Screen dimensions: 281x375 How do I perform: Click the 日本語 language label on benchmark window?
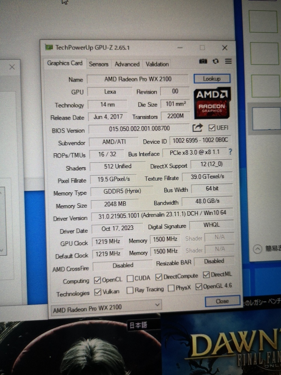tap(138, 325)
